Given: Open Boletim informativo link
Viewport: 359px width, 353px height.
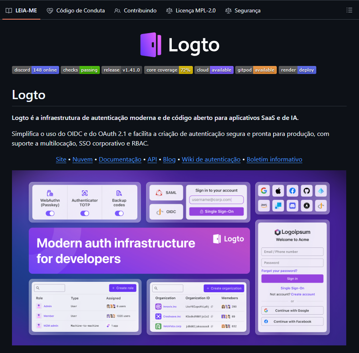Looking at the screenshot, I should click(x=274, y=159).
